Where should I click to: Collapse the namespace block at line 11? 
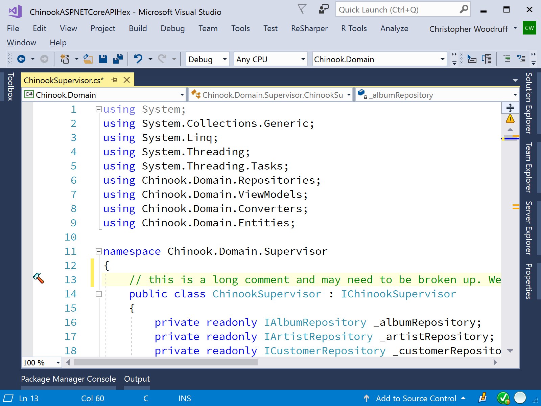98,251
